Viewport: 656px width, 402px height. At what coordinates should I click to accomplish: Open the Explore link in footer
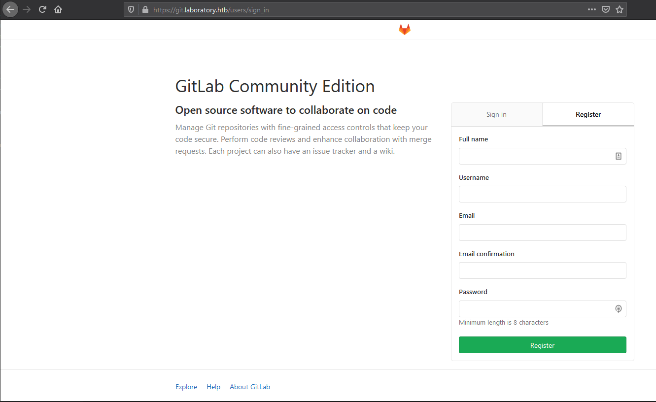tap(186, 387)
